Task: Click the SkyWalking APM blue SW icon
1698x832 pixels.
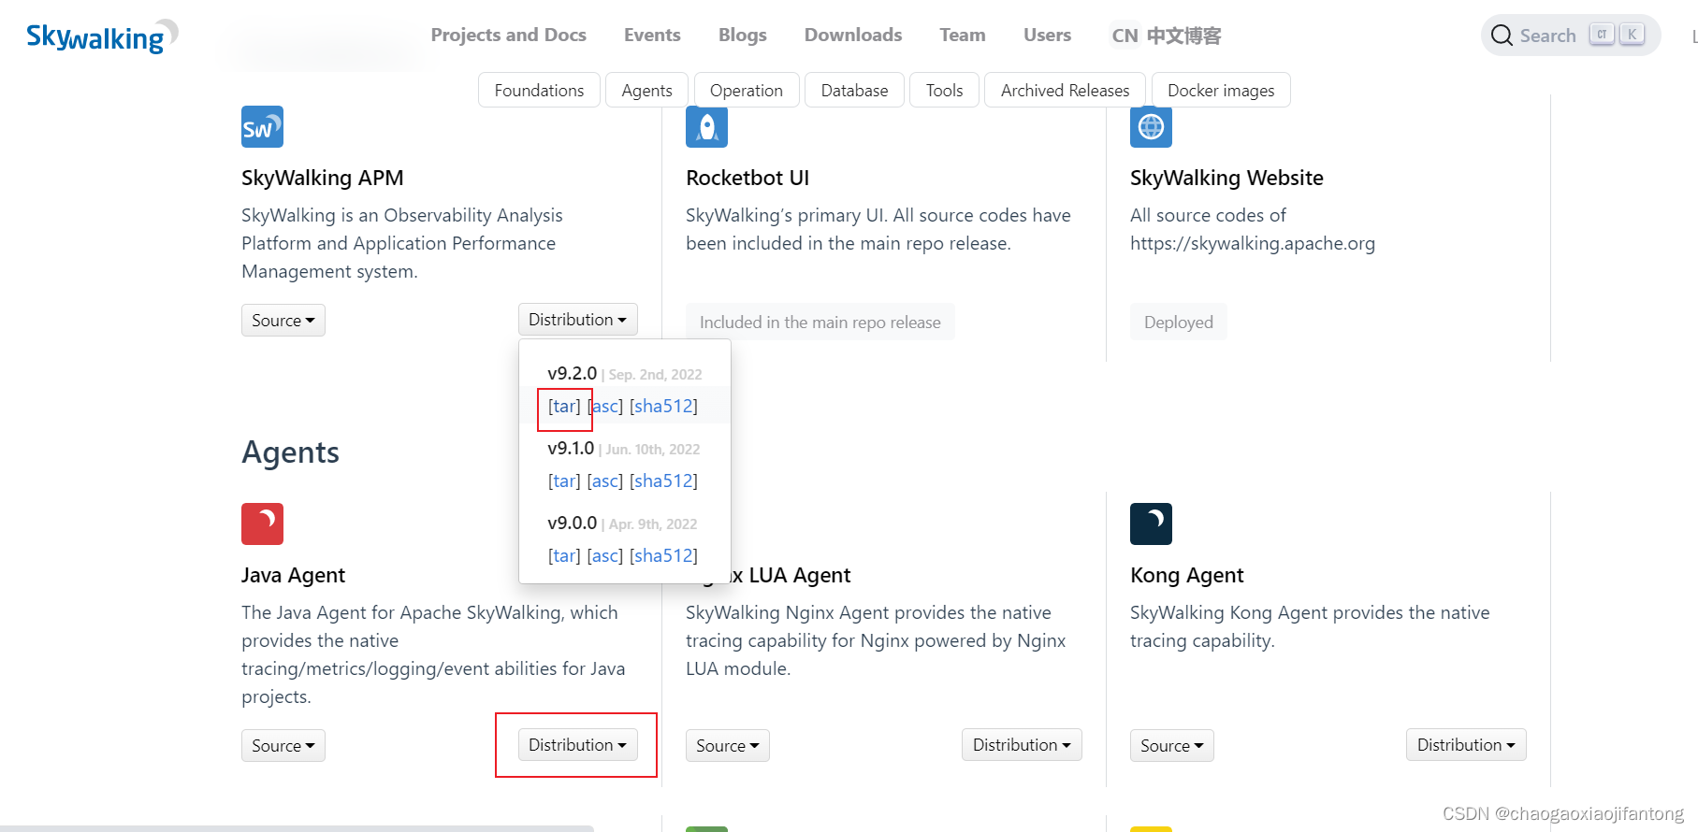Action: (x=262, y=126)
